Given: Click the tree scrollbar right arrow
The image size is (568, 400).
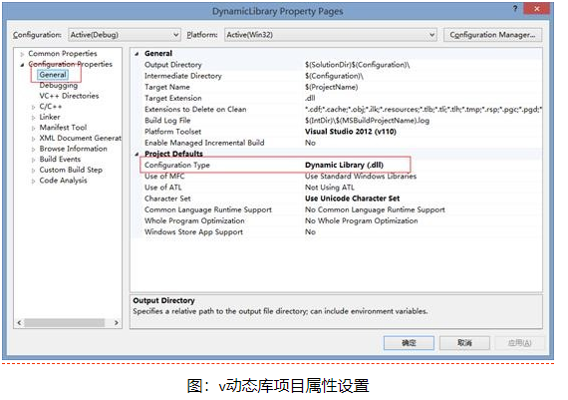Looking at the screenshot, I should coord(117,323).
